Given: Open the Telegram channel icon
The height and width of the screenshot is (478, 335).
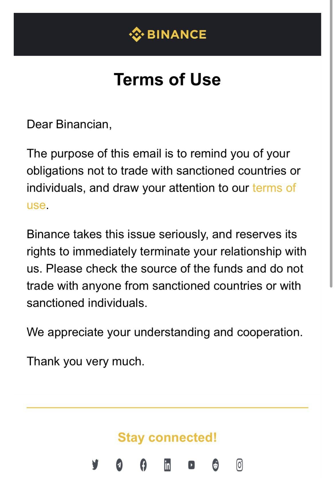Looking at the screenshot, I should (x=119, y=465).
